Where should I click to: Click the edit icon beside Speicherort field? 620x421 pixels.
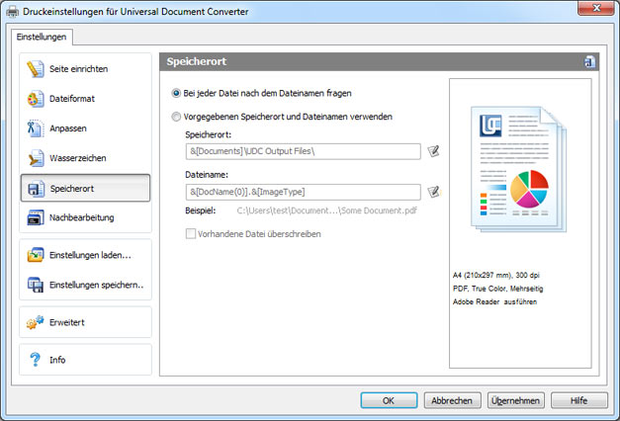coord(433,151)
